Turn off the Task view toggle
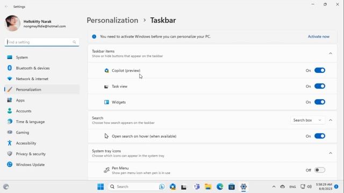 click(320, 86)
